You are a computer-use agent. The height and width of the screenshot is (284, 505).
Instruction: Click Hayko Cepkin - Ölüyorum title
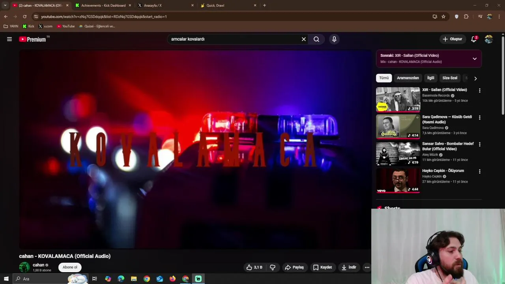tap(443, 171)
